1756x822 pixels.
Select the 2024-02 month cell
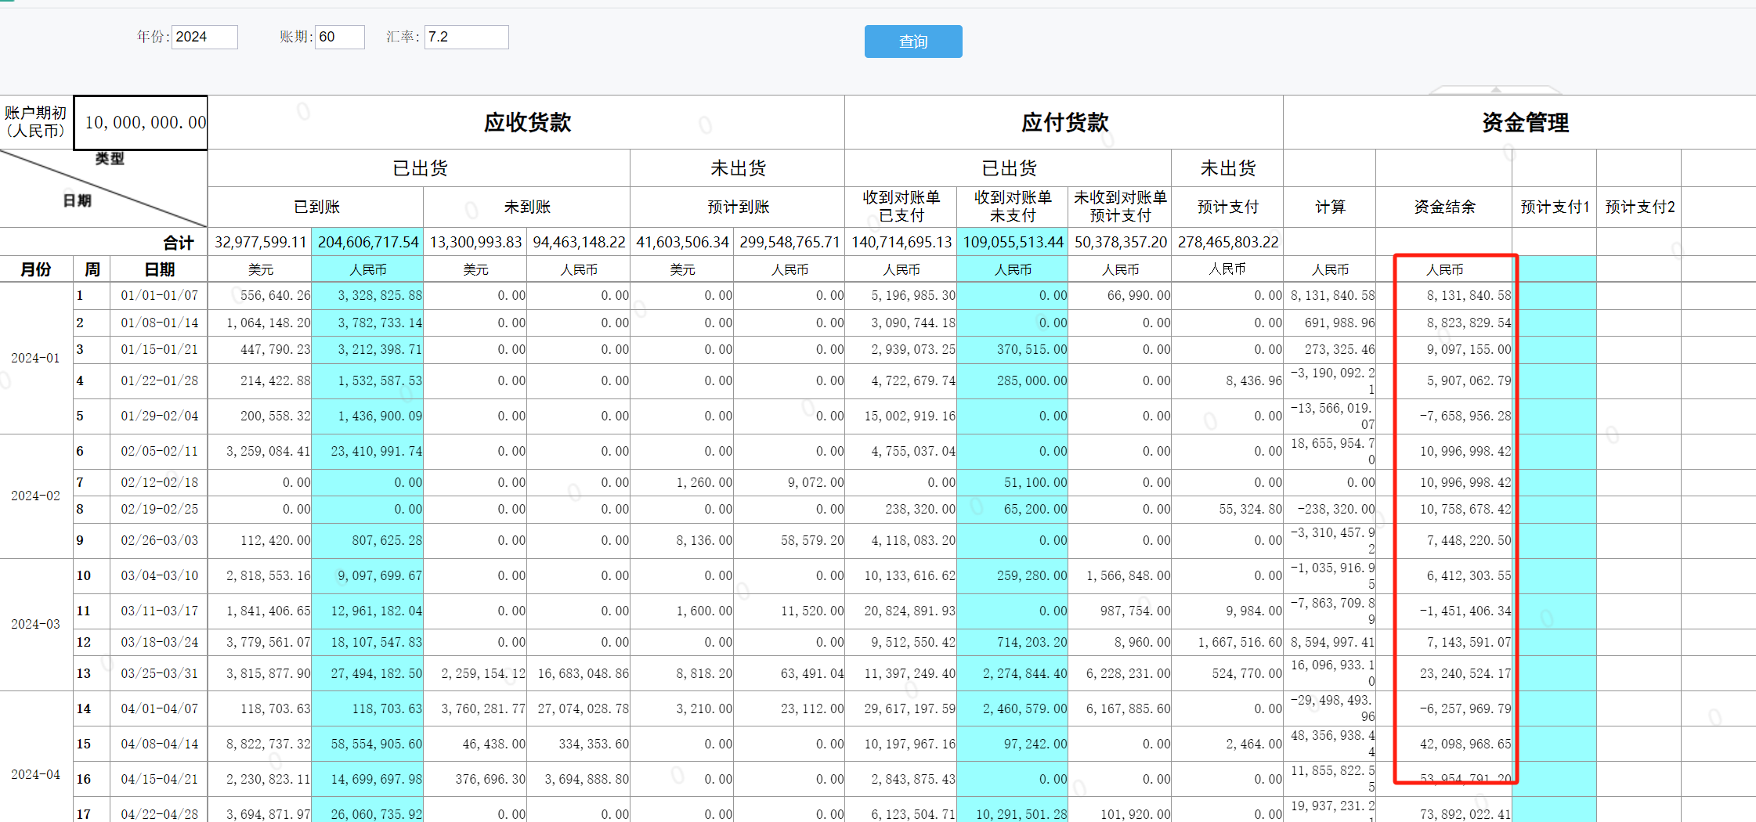36,496
